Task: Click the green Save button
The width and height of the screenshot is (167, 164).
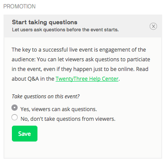Action: (25, 134)
